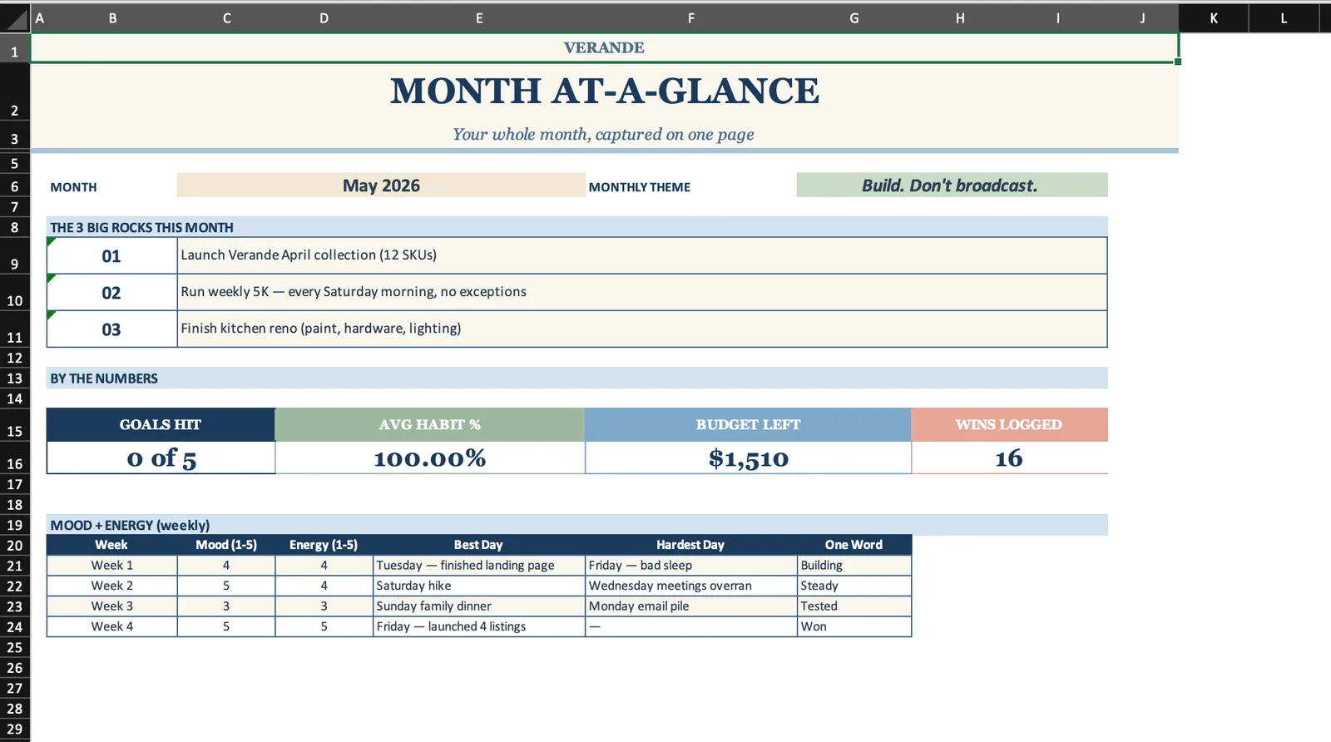Click the MONTHLY THEME label
Screen dimensions: 1331x742
tap(639, 187)
